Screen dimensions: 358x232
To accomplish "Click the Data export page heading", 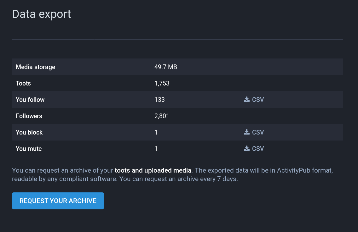I will pyautogui.click(x=41, y=14).
